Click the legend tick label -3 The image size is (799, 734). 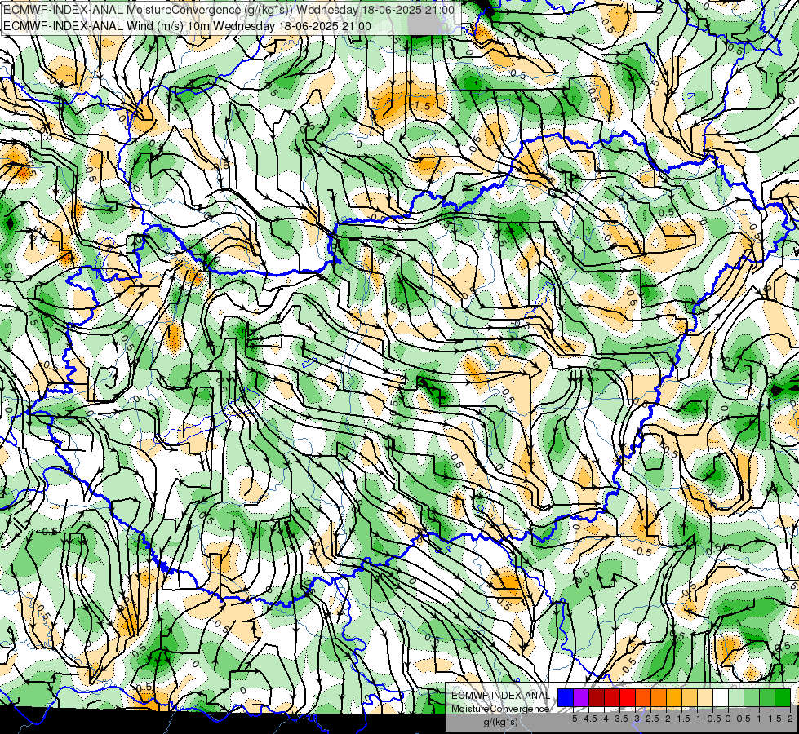pos(635,719)
